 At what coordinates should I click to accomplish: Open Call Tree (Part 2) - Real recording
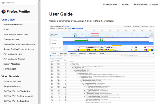click(x=18, y=96)
